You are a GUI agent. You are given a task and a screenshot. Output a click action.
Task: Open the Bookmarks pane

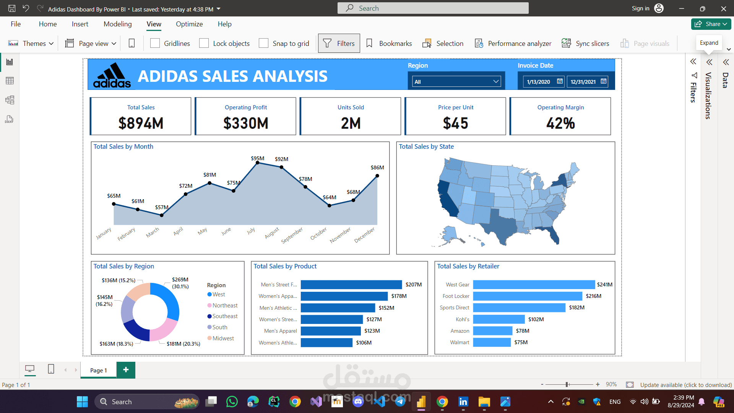click(389, 43)
